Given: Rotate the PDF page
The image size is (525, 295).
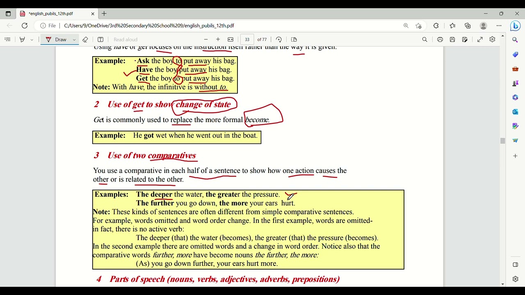Looking at the screenshot, I should point(279,39).
